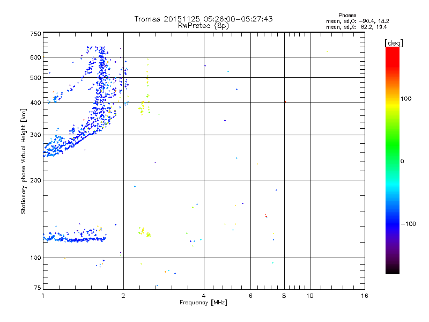Image resolution: width=429 pixels, height=322 pixels.
Task: Click the 'Stationary phase Virtual Height [km]' axis label
Action: tap(24, 162)
